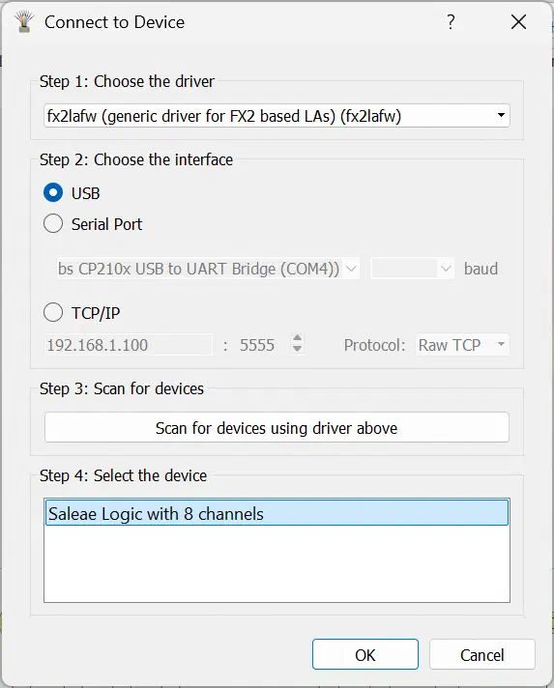Confirm with the OK button
The height and width of the screenshot is (688, 554).
365,654
